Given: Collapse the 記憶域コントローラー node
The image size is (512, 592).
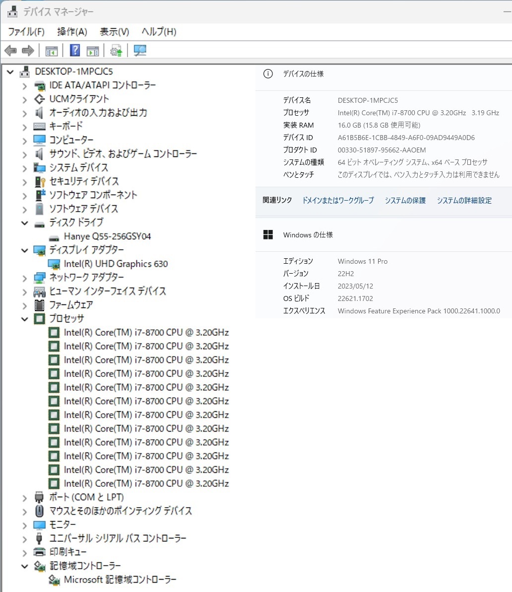Looking at the screenshot, I should 24,566.
